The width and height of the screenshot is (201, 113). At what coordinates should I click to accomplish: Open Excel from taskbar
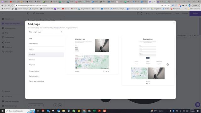94,111
